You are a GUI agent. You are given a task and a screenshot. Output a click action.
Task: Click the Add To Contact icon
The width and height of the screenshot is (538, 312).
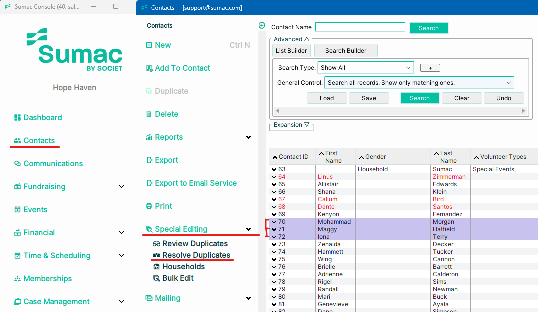click(149, 68)
